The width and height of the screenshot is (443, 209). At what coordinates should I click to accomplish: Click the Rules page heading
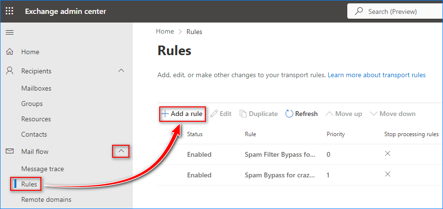click(x=174, y=51)
